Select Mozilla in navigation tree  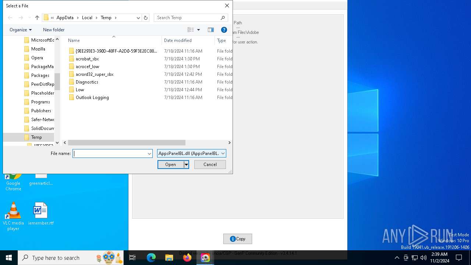38,49
